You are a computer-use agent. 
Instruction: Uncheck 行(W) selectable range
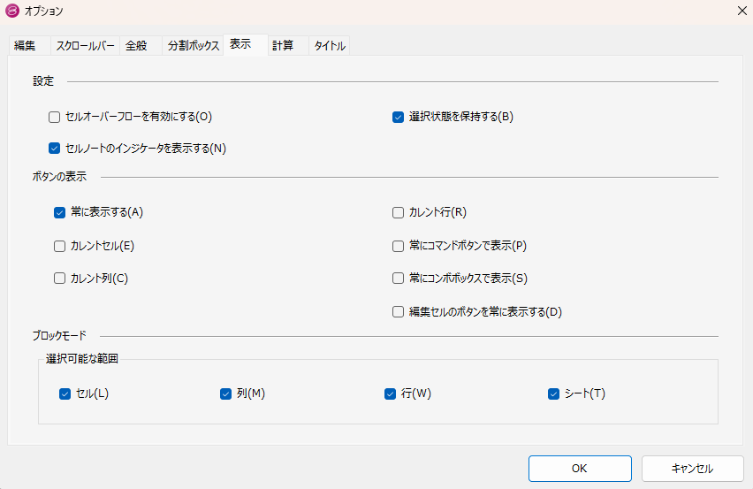(390, 393)
